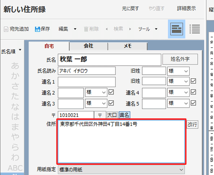
Task: Click the 旧姓 field beside 連名1
Action: pos(154,81)
